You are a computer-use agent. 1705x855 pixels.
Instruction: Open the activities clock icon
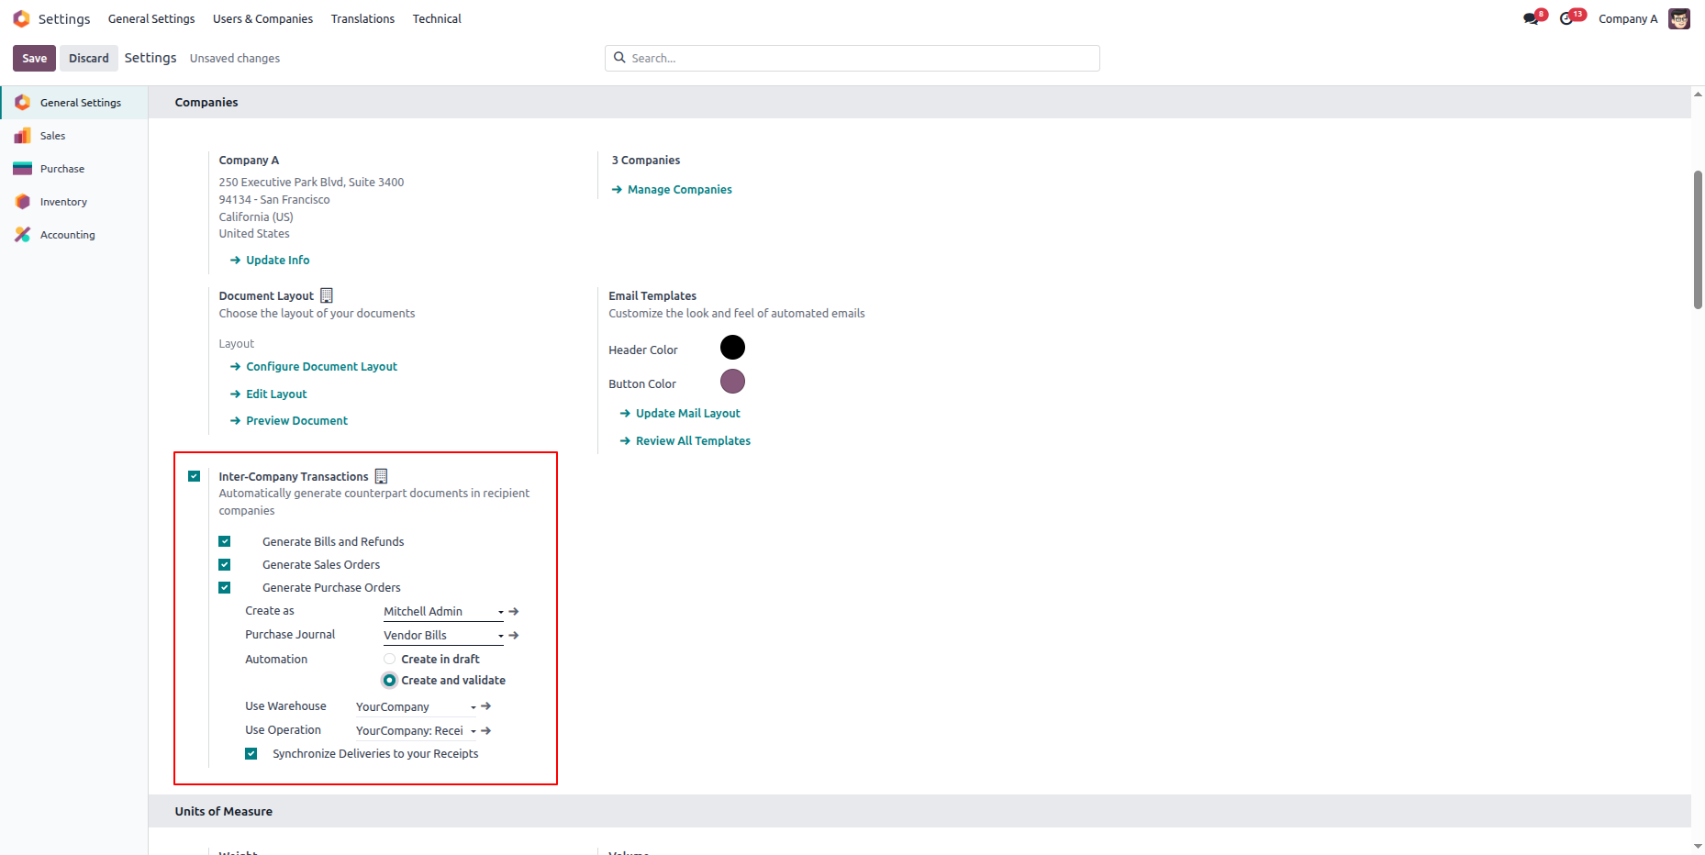1568,17
